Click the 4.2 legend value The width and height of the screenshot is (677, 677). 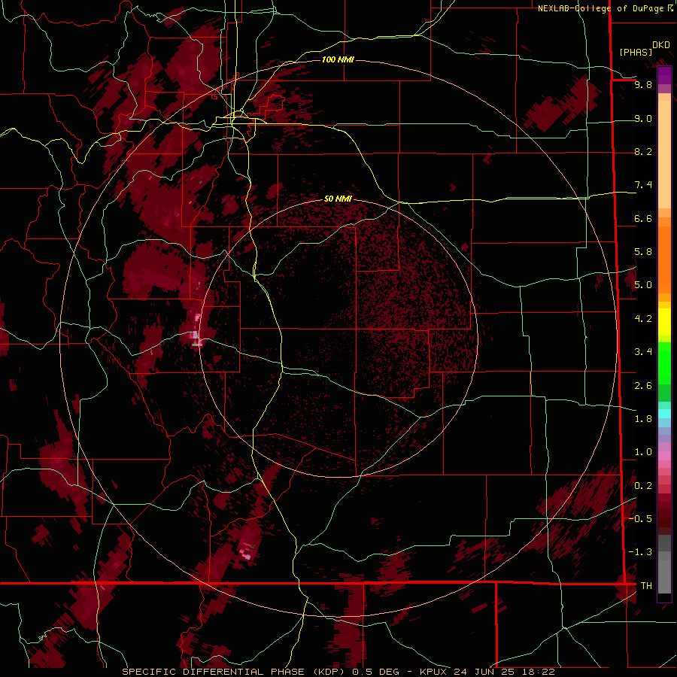click(x=643, y=318)
